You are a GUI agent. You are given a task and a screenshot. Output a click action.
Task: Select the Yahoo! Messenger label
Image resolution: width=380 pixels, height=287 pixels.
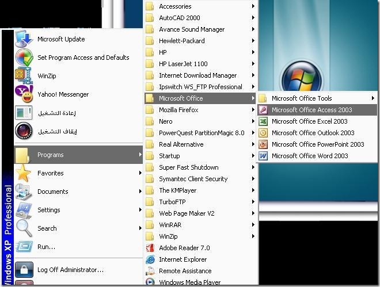(x=63, y=94)
